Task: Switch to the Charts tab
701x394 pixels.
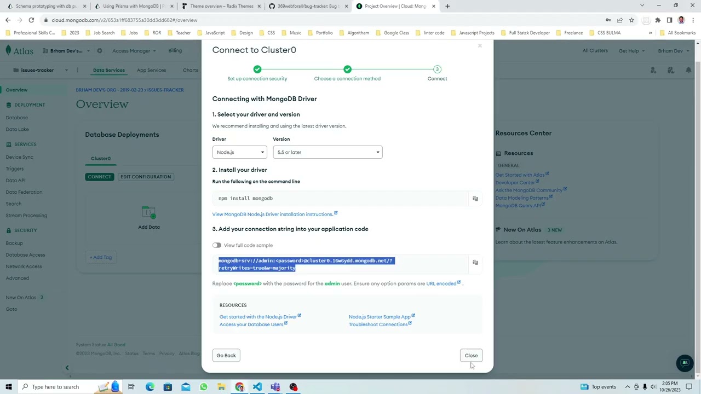Action: pyautogui.click(x=191, y=70)
